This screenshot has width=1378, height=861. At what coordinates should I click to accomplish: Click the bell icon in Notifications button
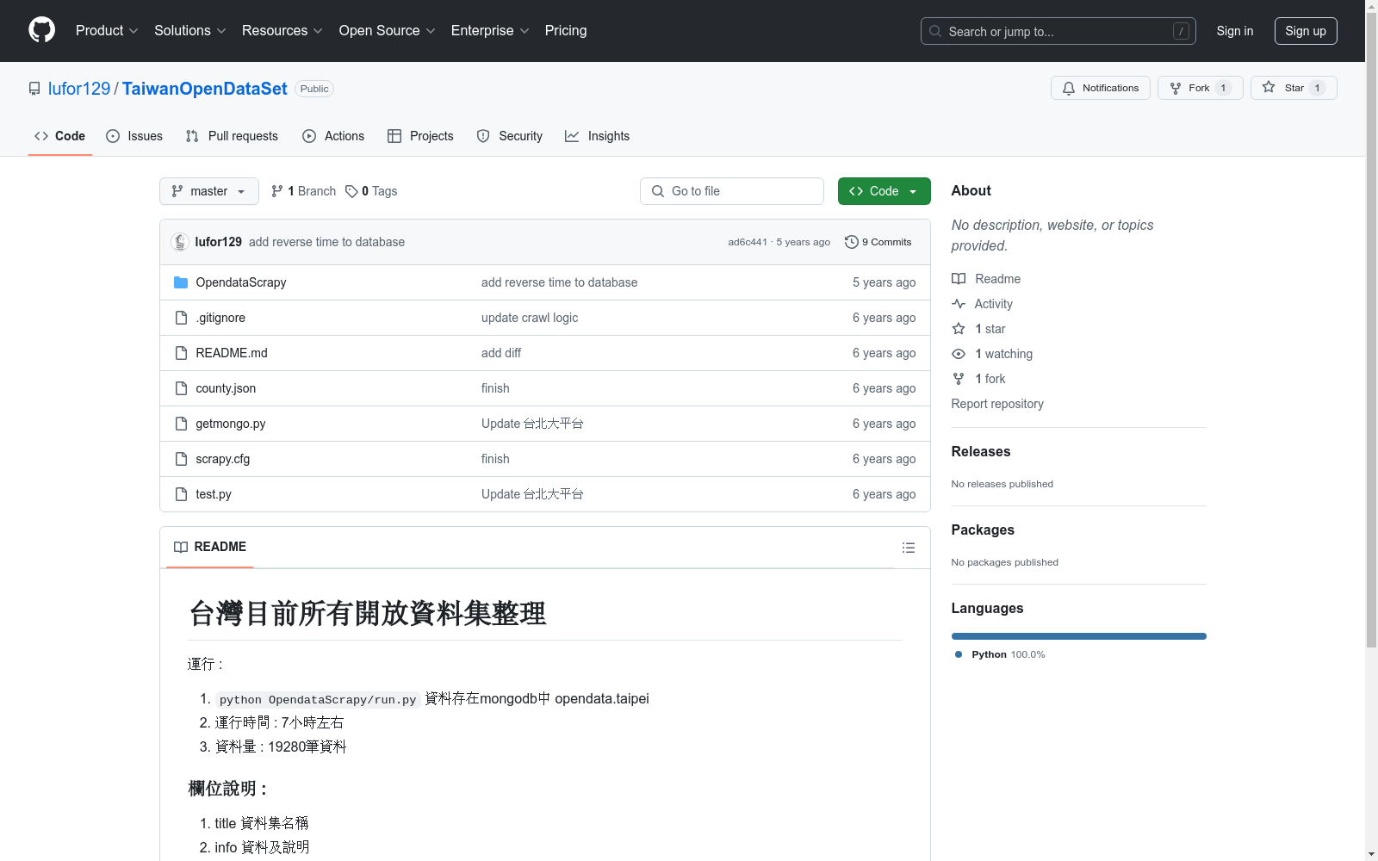(1069, 88)
